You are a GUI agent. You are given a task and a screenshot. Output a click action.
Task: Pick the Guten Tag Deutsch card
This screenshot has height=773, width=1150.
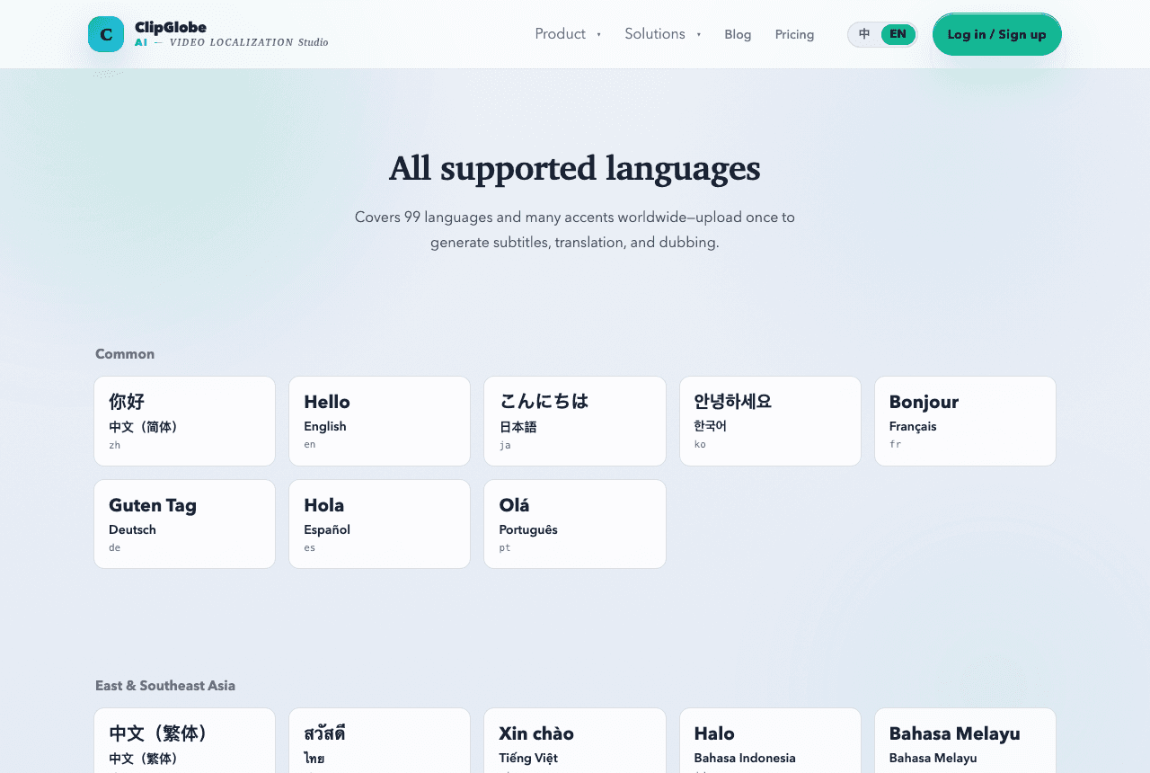pos(184,524)
